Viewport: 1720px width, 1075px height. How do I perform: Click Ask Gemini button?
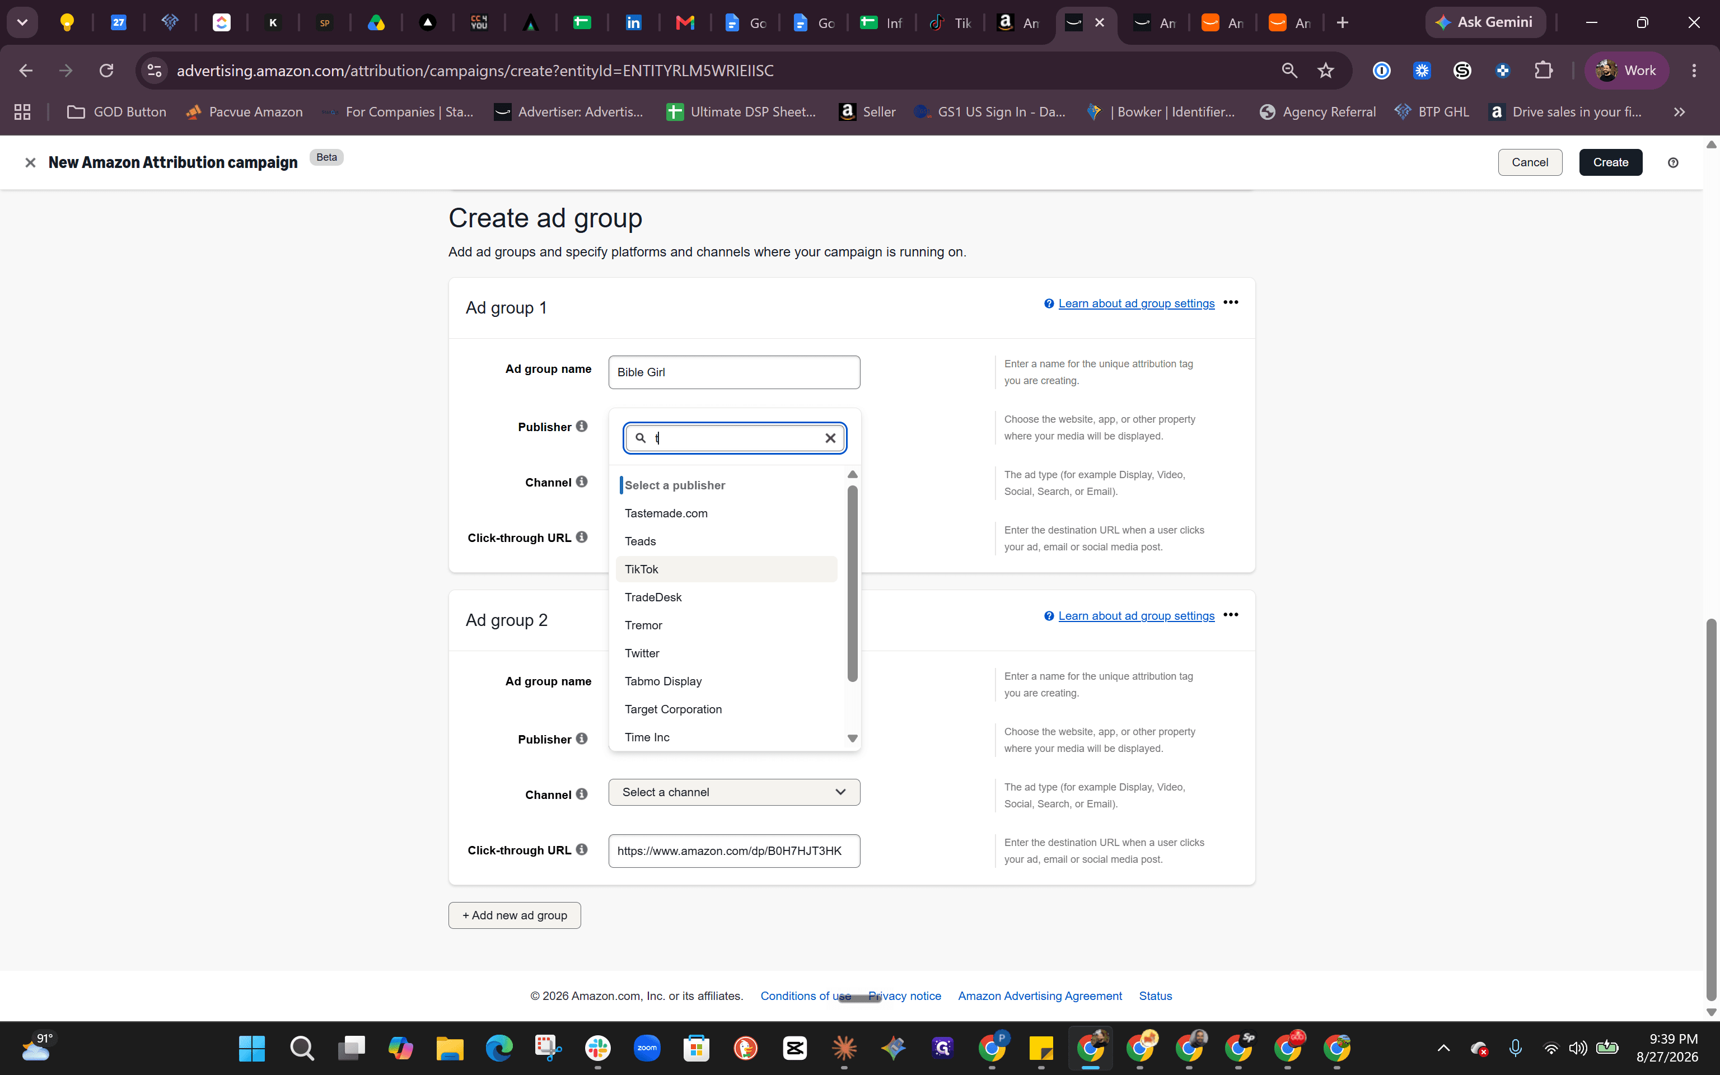click(1485, 23)
